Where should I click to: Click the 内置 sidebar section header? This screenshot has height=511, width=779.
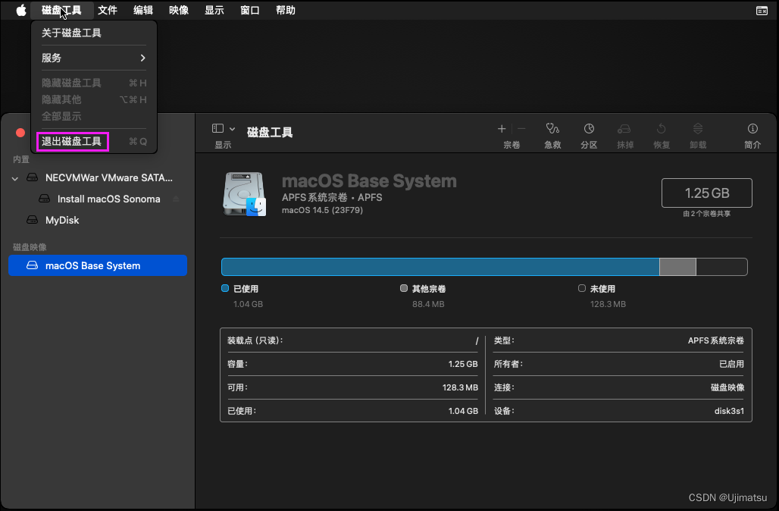pyautogui.click(x=21, y=159)
